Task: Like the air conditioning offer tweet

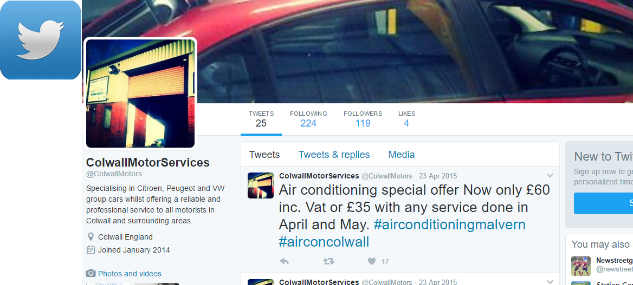Action: click(x=372, y=261)
